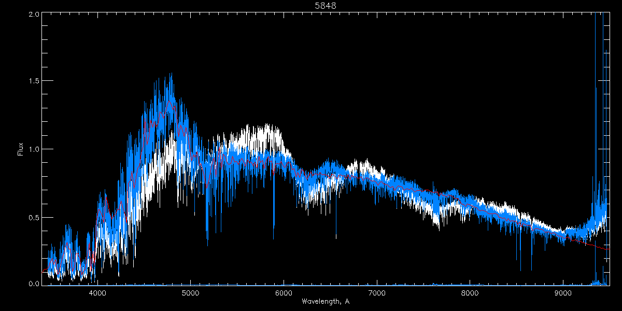Click the 2.0 y-axis tick label
622x311 pixels.
pyautogui.click(x=33, y=15)
